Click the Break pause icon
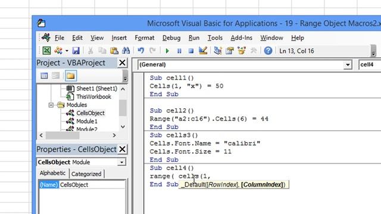The image size is (381, 214). pos(179,51)
